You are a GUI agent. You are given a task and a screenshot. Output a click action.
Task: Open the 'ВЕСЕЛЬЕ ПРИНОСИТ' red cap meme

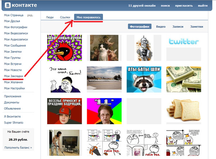tap(64, 111)
